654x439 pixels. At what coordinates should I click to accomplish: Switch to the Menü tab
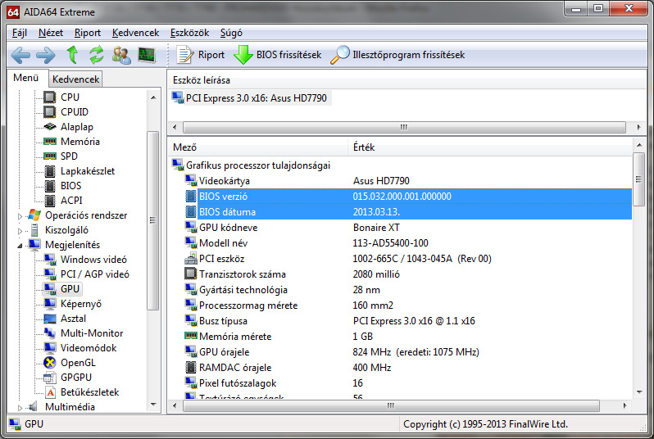26,78
